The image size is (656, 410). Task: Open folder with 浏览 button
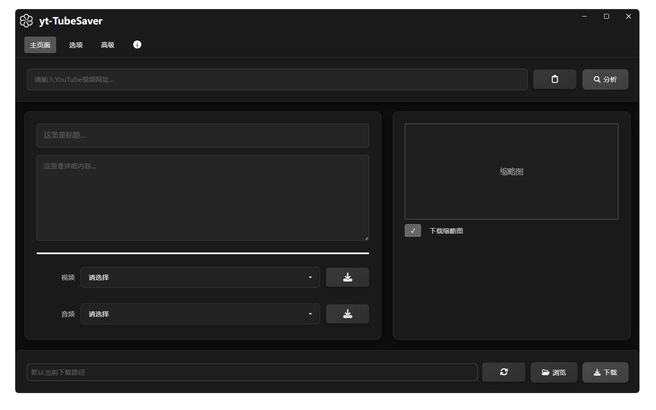point(554,372)
